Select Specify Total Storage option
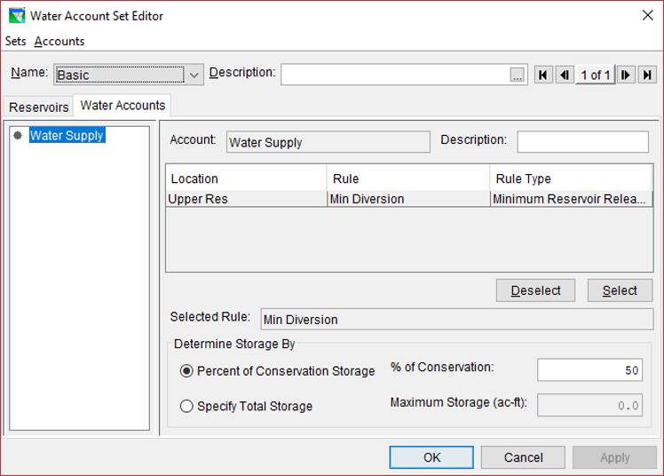The width and height of the screenshot is (664, 476). click(186, 406)
